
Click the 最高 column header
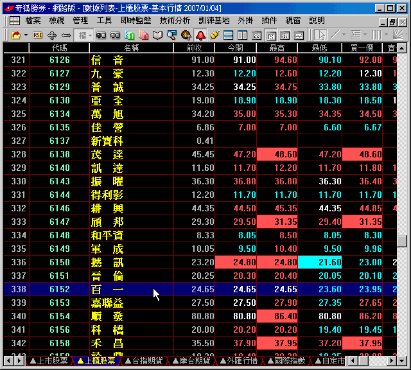(x=277, y=48)
